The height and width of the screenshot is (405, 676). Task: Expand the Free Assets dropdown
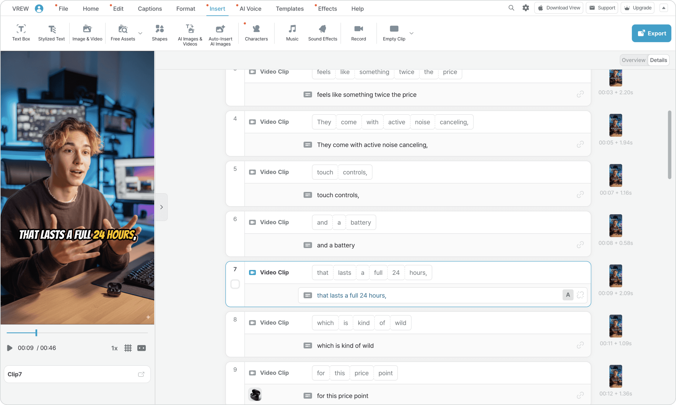click(140, 33)
